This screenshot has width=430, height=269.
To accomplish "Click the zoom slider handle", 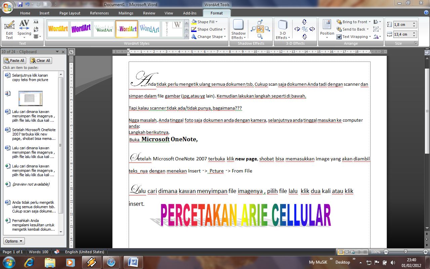I will point(406,252).
